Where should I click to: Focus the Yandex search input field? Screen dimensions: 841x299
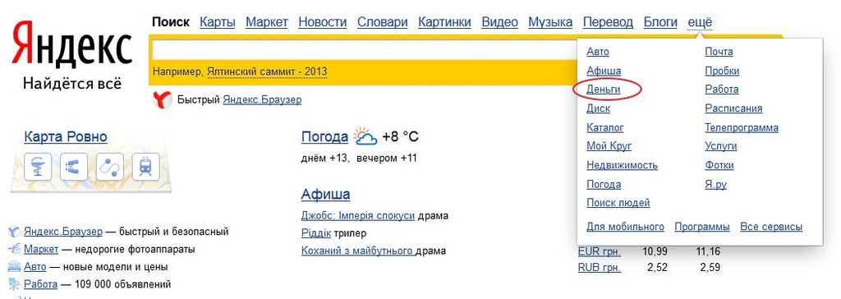coord(365,50)
